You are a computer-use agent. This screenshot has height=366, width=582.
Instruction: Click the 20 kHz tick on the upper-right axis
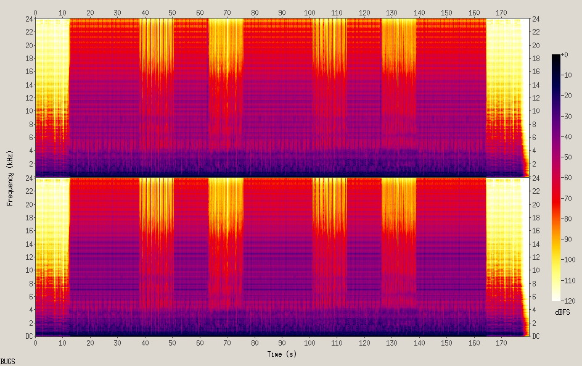[x=536, y=45]
